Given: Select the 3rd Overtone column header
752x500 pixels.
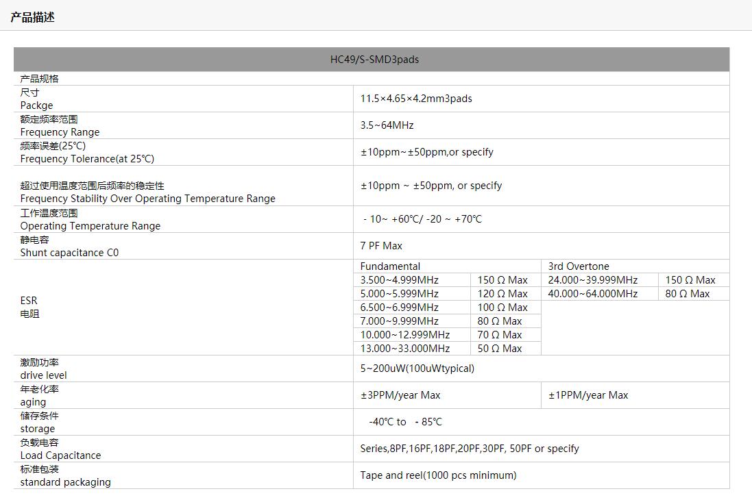Looking at the screenshot, I should coord(579,266).
